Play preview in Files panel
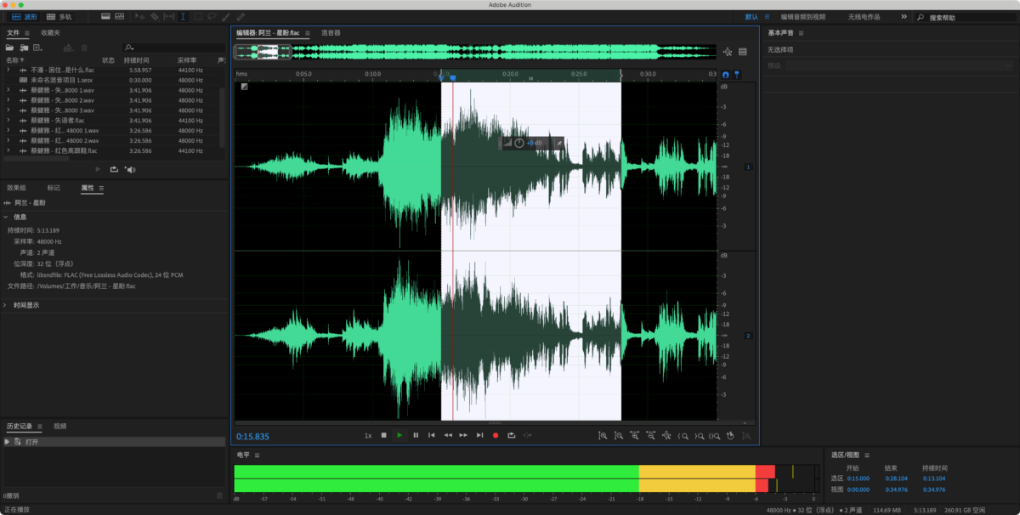This screenshot has width=1020, height=515. click(99, 169)
